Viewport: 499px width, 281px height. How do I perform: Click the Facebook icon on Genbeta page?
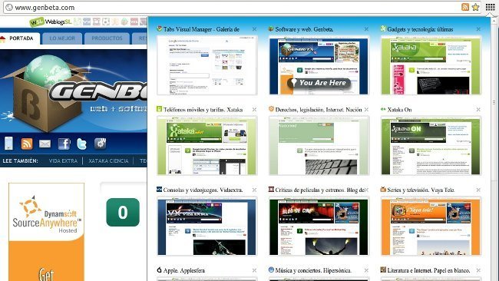(x=64, y=144)
